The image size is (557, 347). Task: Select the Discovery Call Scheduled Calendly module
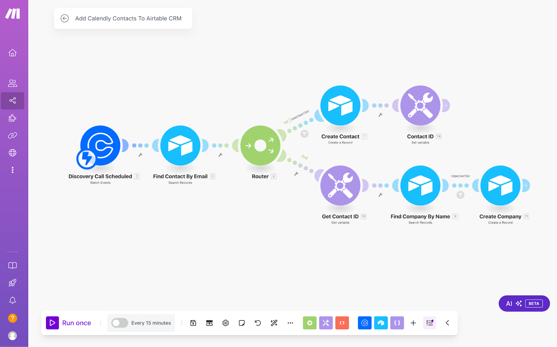point(100,145)
